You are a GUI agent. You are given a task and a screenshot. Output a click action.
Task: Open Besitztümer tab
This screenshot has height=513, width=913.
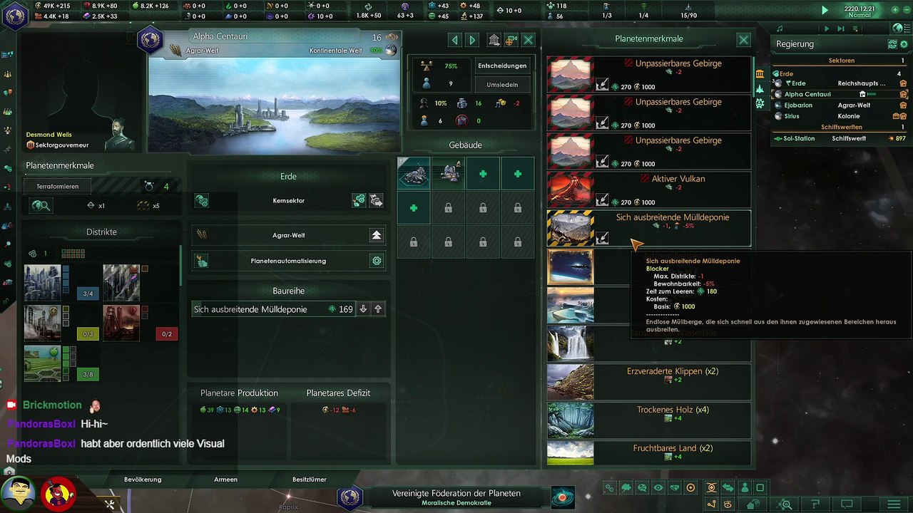[x=310, y=480]
